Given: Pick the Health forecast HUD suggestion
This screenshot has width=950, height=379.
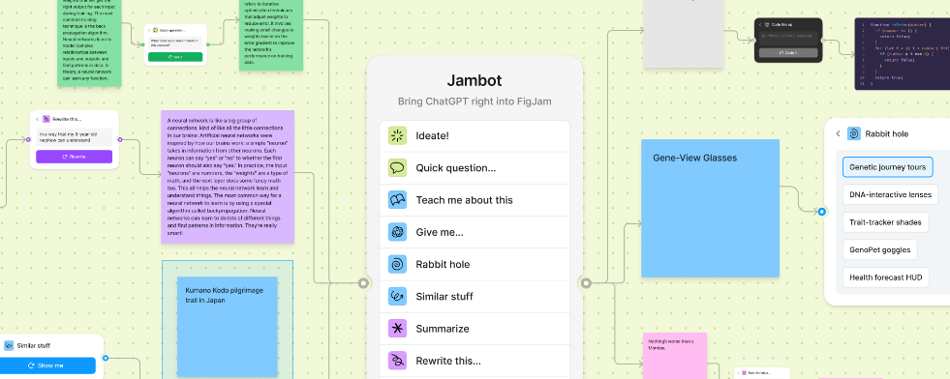Looking at the screenshot, I should click(886, 277).
